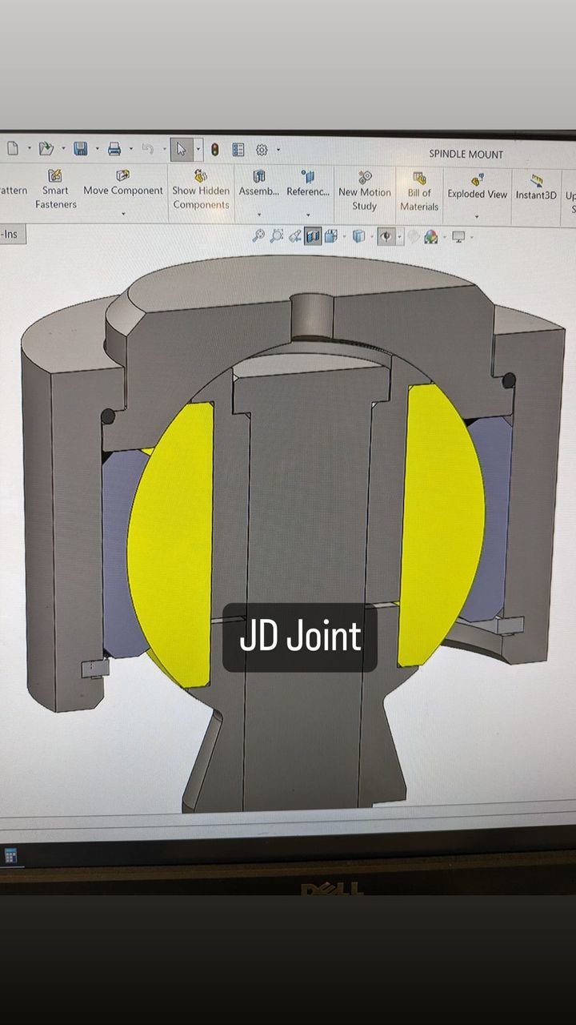Open the Display Style cube icon
This screenshot has width=576, height=1025.
[x=359, y=236]
